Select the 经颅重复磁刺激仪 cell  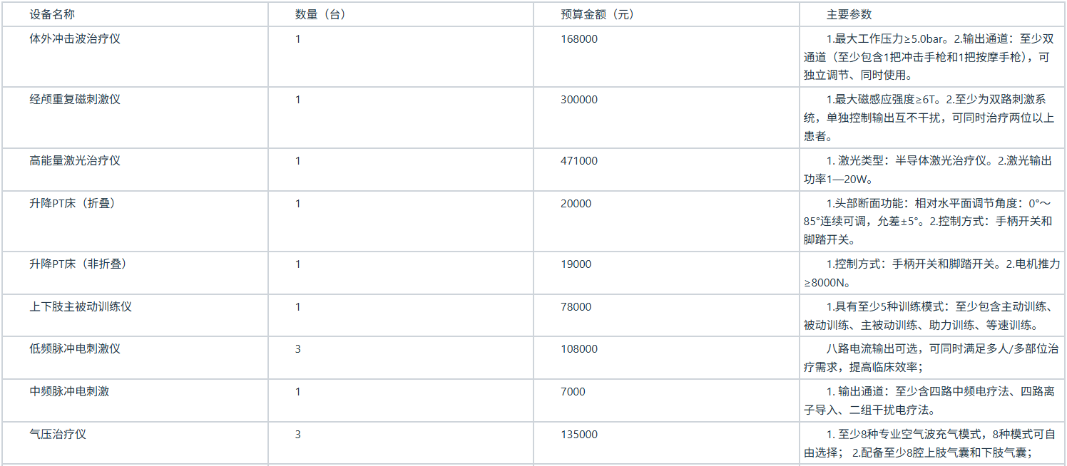75,100
